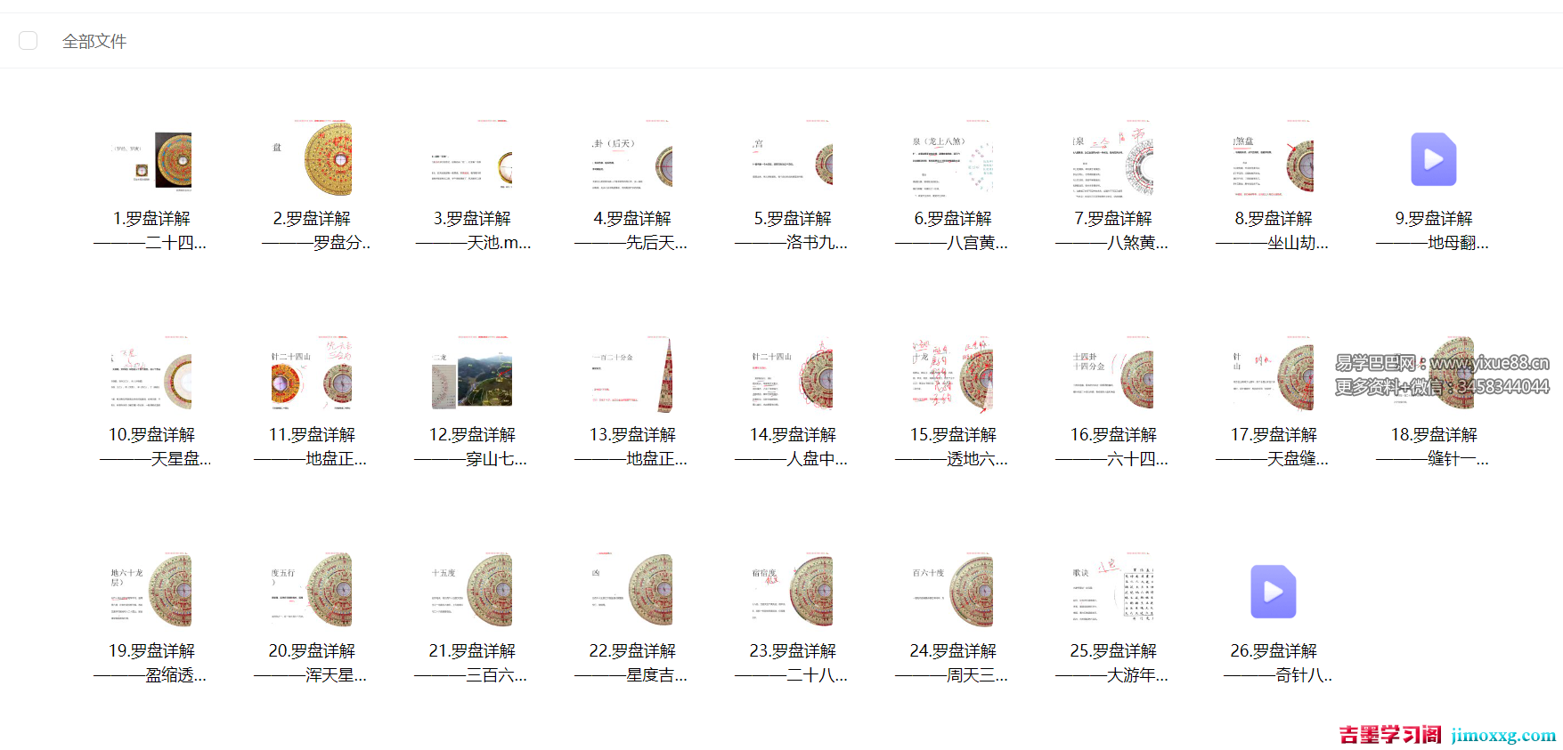
Task: Click the 18.罗盘详解 file thumbnail
Action: click(x=1433, y=375)
